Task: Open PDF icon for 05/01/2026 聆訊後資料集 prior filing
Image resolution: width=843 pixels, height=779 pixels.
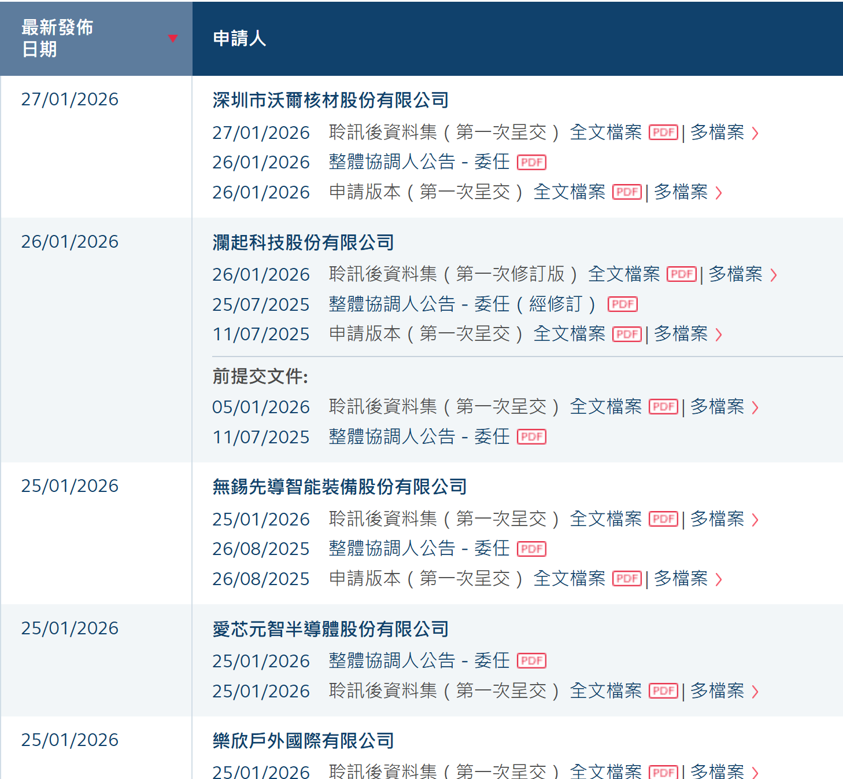Action: 663,407
